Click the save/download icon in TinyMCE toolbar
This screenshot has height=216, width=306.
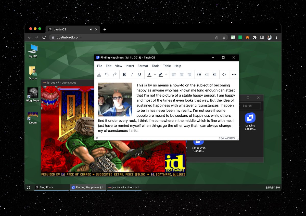pos(99,74)
